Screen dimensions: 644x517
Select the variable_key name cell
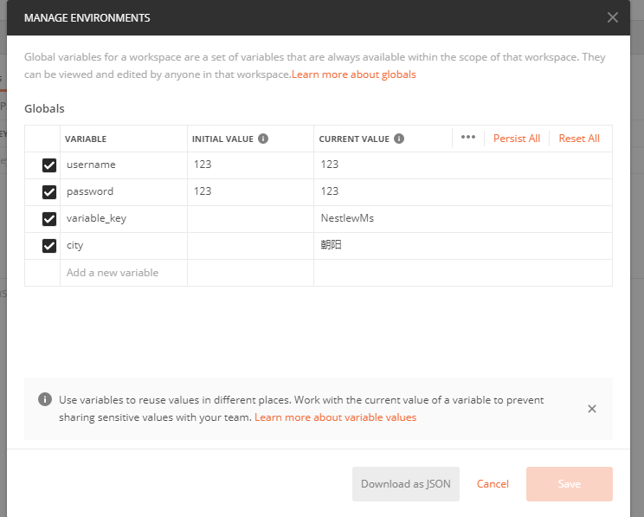tap(124, 219)
